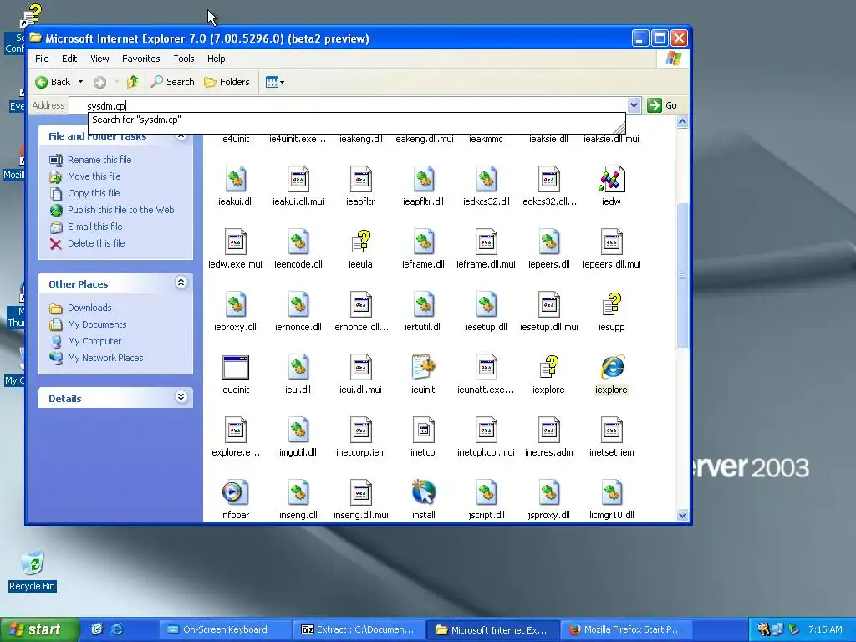Image resolution: width=856 pixels, height=642 pixels.
Task: Click the Back button
Action: (x=53, y=82)
